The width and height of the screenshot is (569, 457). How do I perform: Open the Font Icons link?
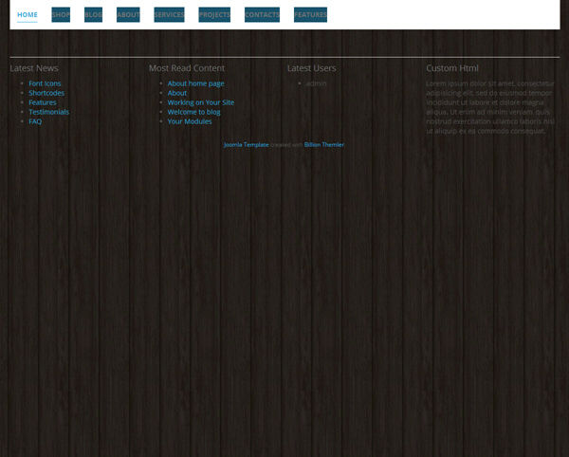(x=45, y=83)
